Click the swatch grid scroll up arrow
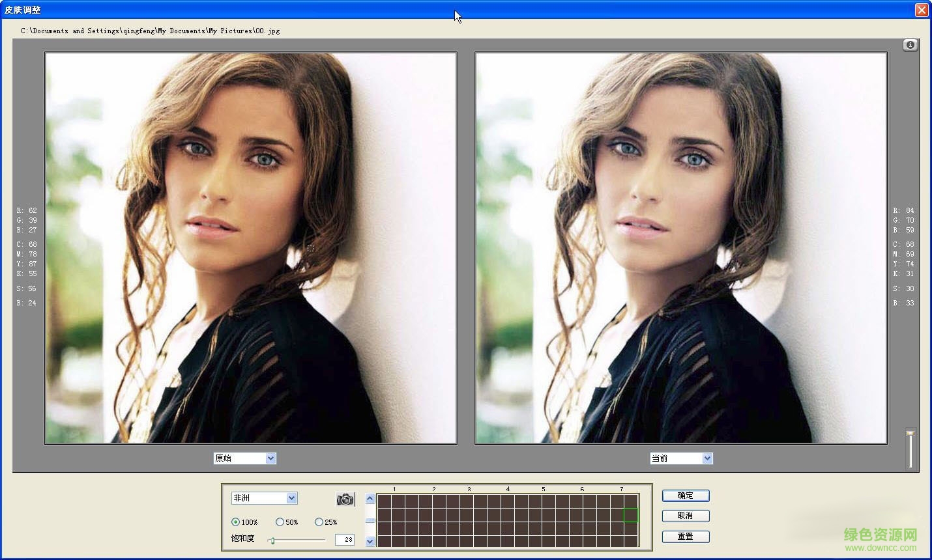 pos(370,499)
